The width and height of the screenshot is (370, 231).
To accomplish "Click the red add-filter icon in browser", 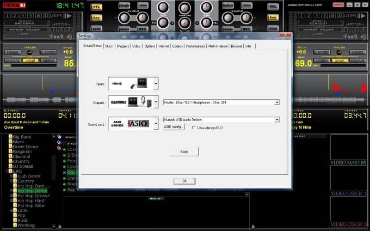I will pyautogui.click(x=59, y=148).
